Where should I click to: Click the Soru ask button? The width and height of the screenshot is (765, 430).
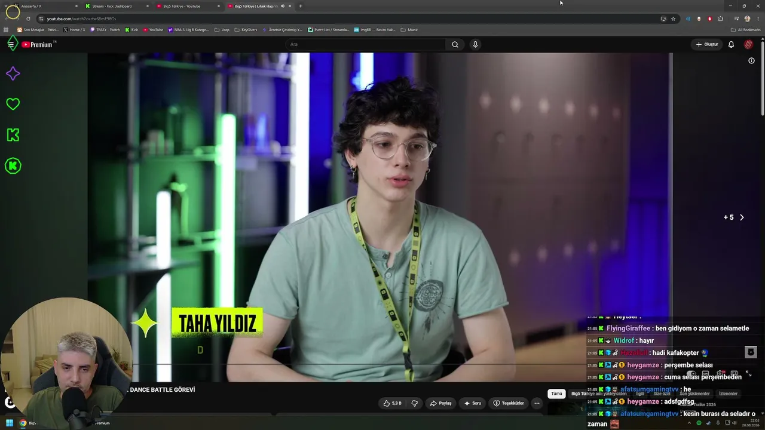[472, 403]
